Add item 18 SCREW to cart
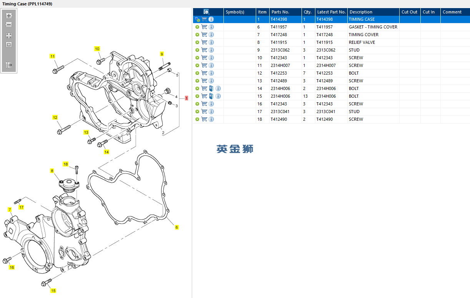 [x=204, y=119]
